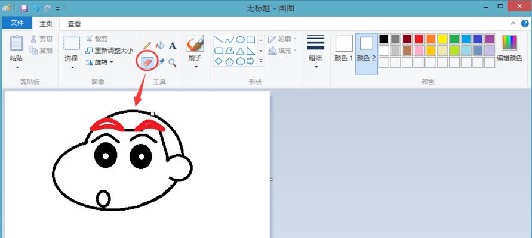Viewport: 532px width, 238px height.
Task: Pick the yellow color swatch
Action: click(442, 39)
